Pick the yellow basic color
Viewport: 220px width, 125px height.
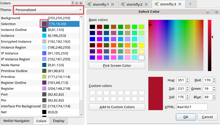click(x=141, y=45)
